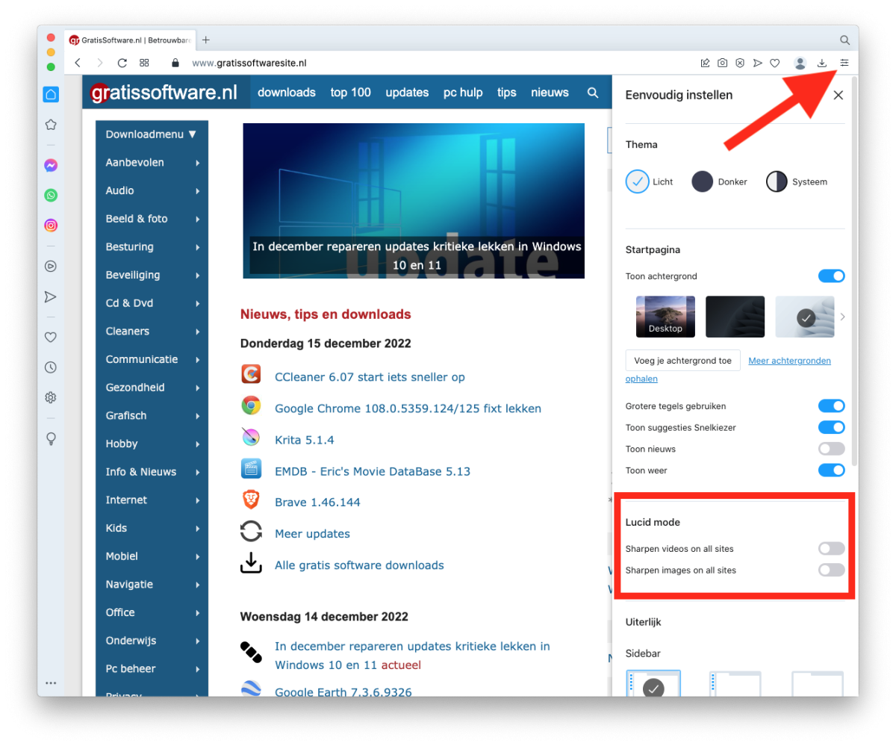Open the pc hulp menu item
This screenshot has width=896, height=746.
pos(463,93)
